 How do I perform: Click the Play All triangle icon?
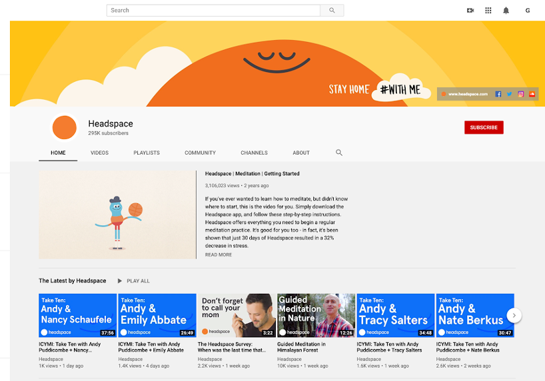click(119, 281)
